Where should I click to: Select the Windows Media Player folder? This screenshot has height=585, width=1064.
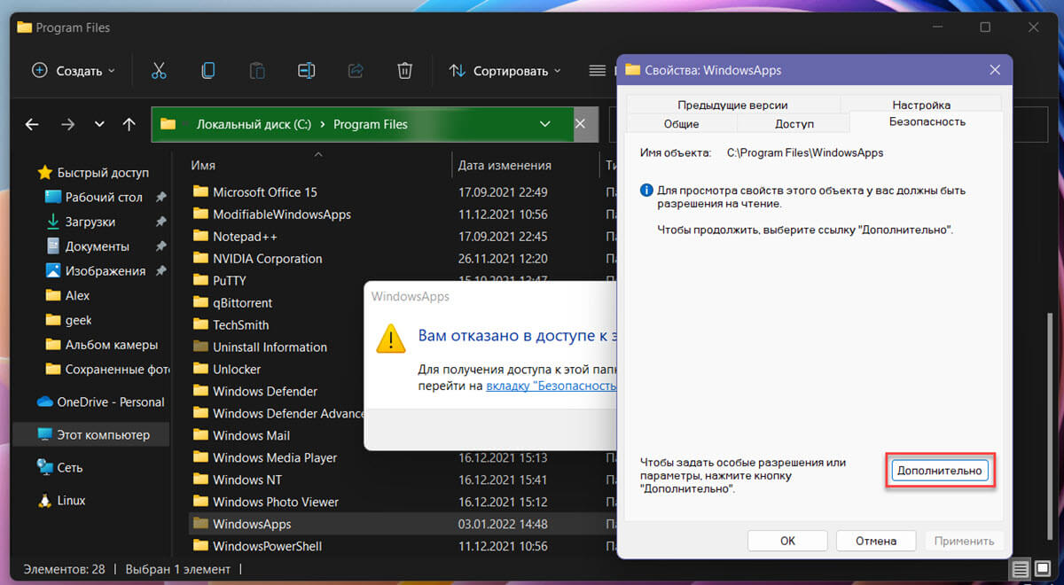click(264, 457)
